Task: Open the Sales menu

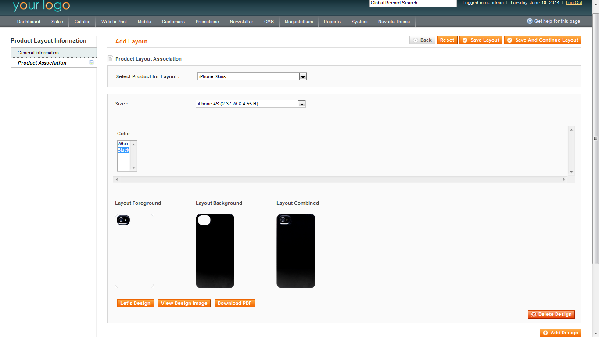Action: pos(57,22)
